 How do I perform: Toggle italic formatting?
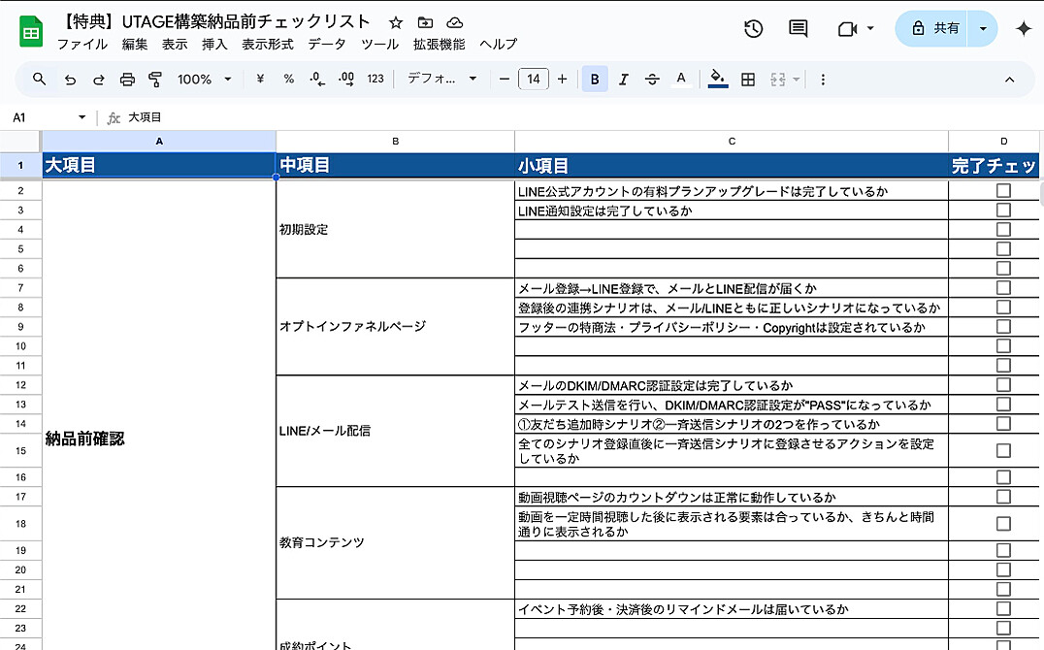[x=623, y=80]
